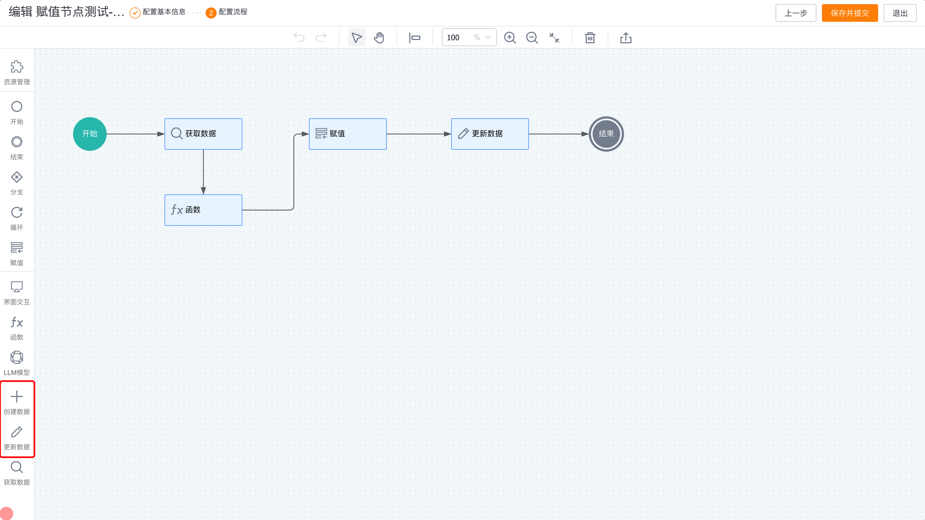Go to the 配置基本信息 step
925x520 pixels.
click(x=158, y=12)
